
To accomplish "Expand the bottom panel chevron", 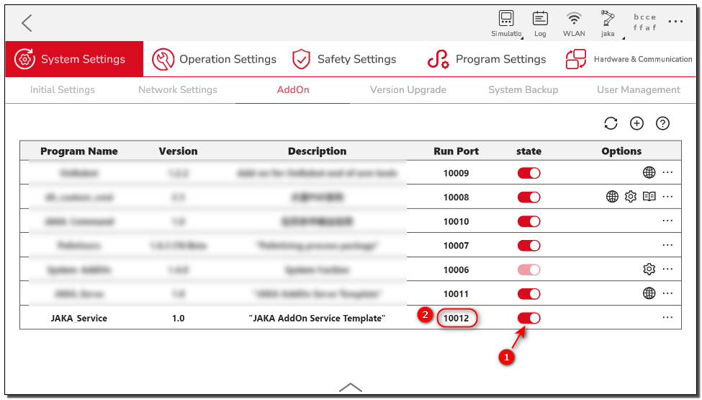I will coord(351,388).
